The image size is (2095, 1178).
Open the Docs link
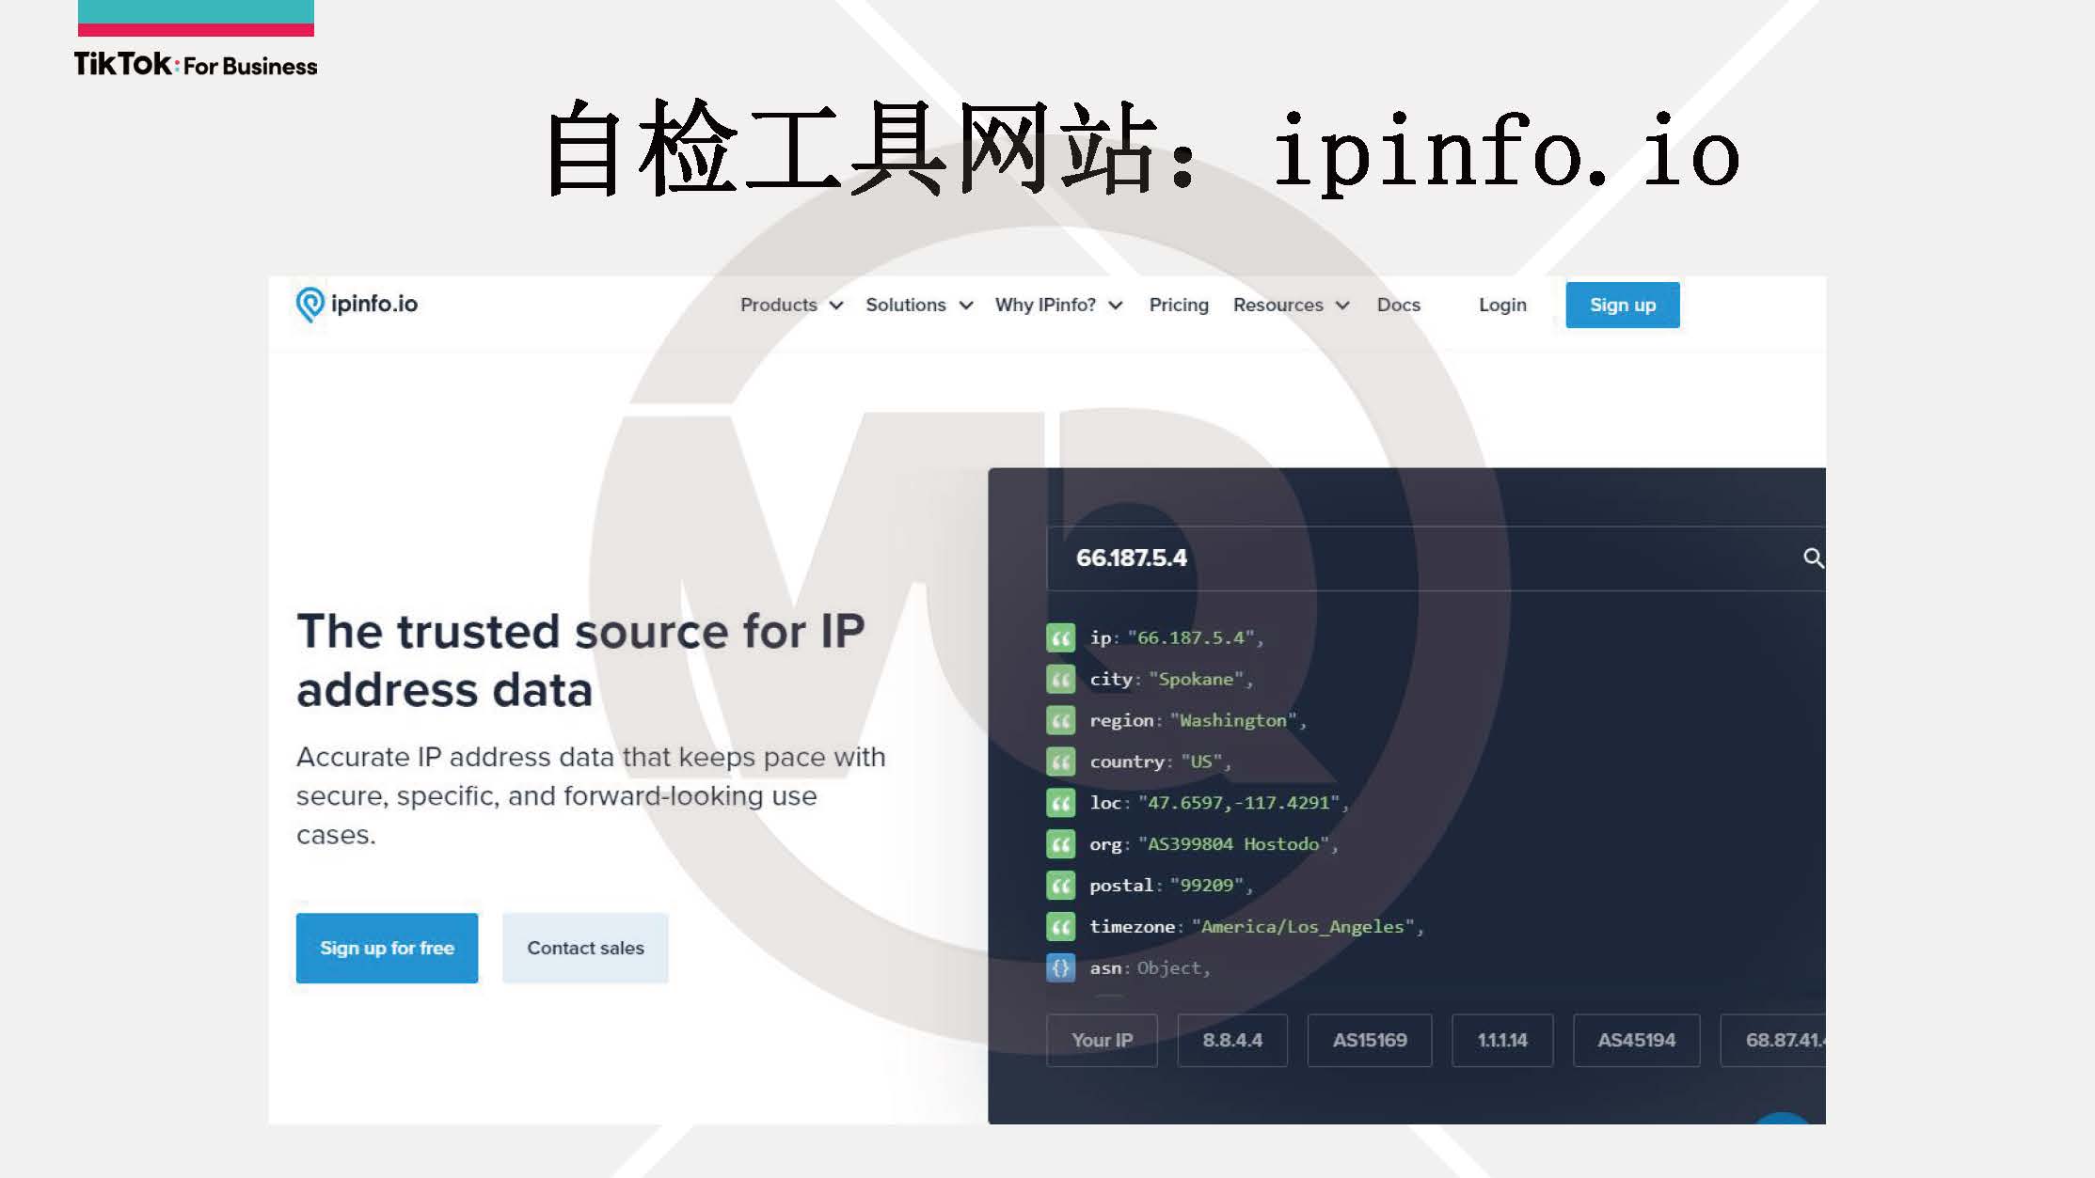tap(1398, 306)
